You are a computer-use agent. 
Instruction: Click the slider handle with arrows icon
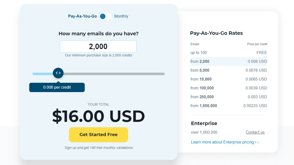pos(58,73)
